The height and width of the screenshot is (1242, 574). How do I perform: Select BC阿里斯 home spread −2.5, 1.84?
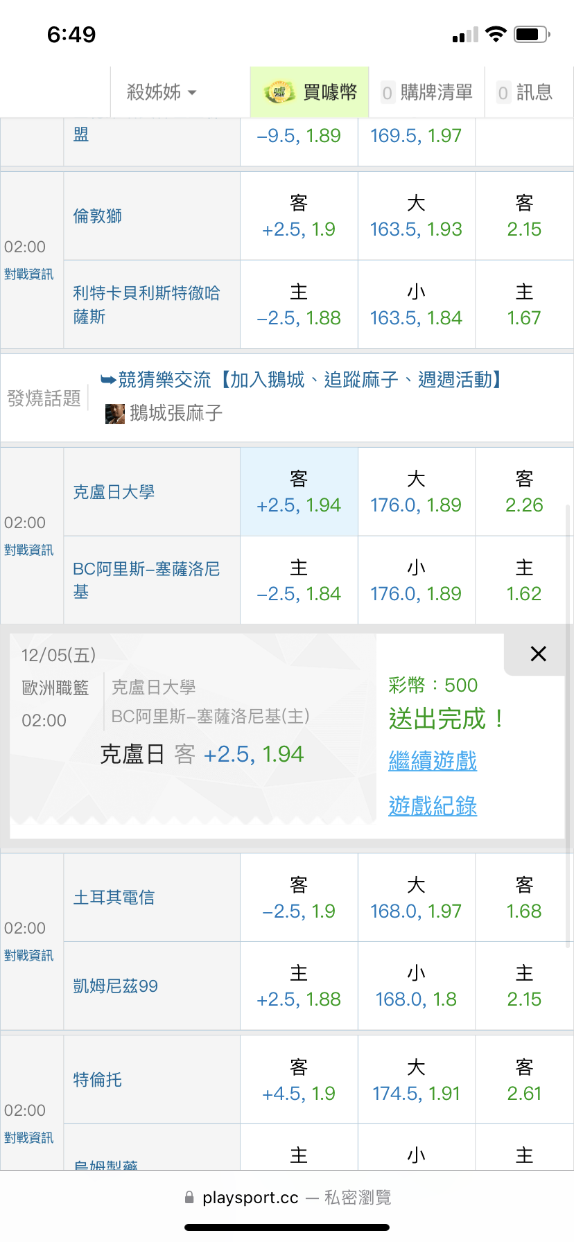click(299, 581)
